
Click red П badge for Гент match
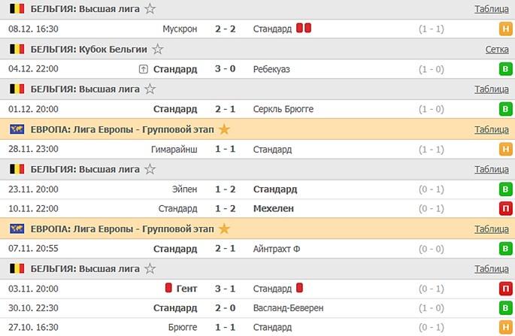coord(505,288)
